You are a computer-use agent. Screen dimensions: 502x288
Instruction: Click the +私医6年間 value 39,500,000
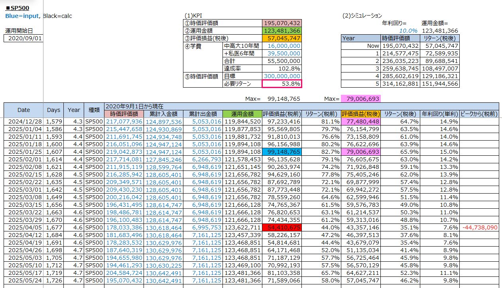point(282,53)
